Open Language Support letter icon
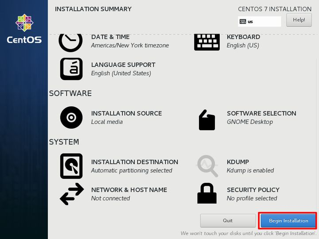The image size is (319, 239). coord(71,69)
